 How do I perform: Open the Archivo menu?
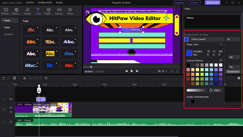30,3
